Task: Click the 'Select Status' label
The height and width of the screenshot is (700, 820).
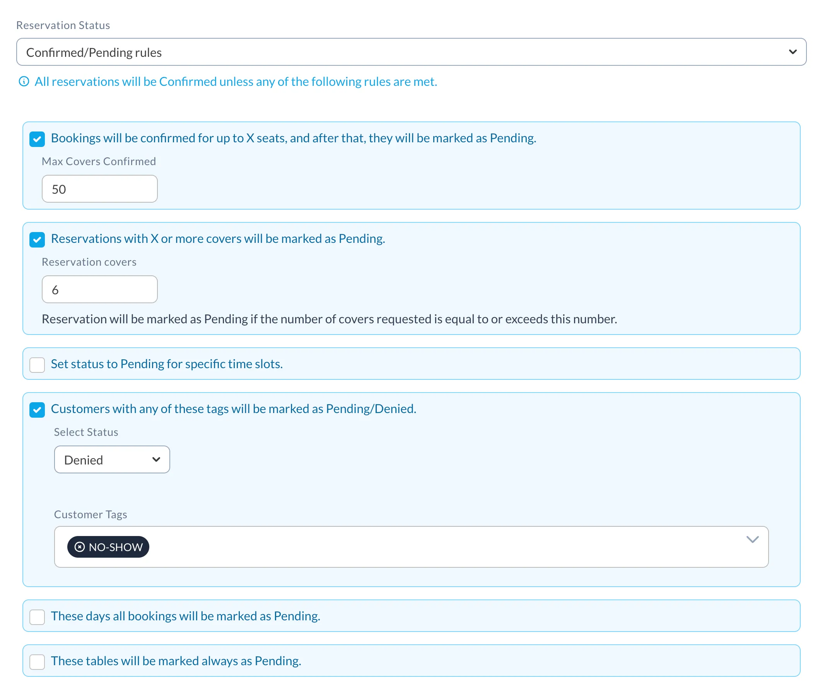Action: coord(86,432)
